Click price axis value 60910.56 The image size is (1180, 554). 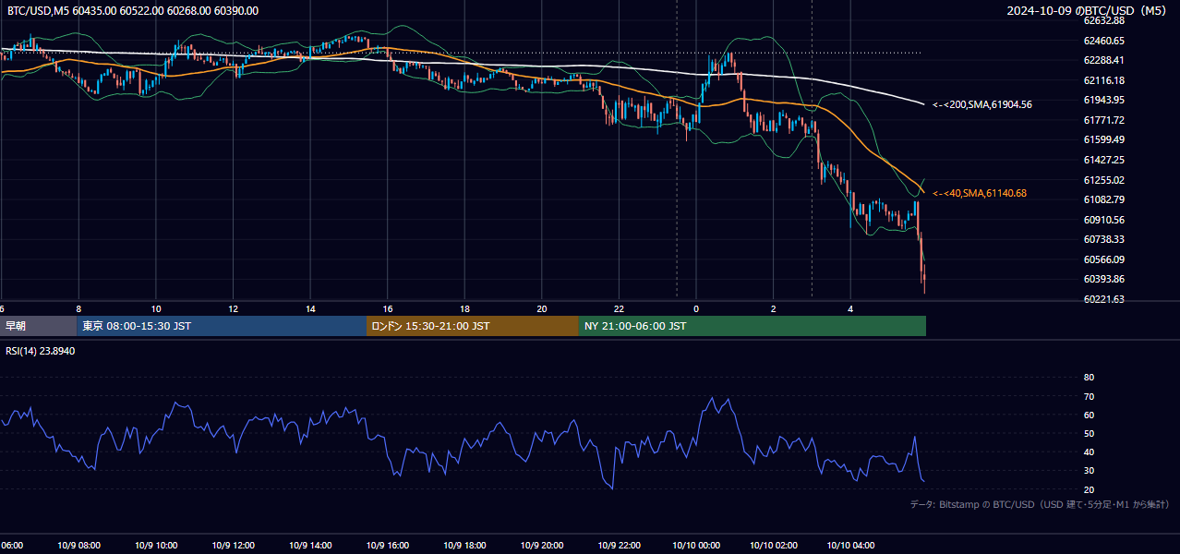1103,220
